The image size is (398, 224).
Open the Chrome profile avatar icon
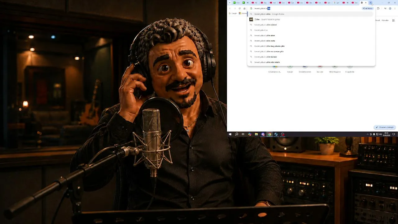tap(390, 8)
